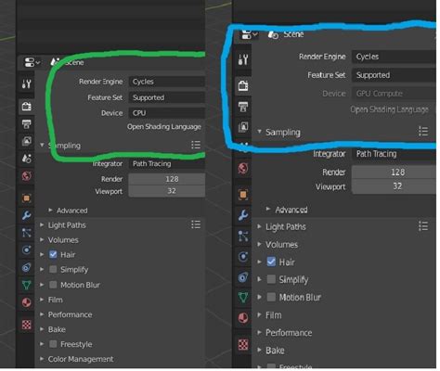Open the Render Engine Cycles dropdown in right panel
The width and height of the screenshot is (440, 371).
[x=394, y=57]
